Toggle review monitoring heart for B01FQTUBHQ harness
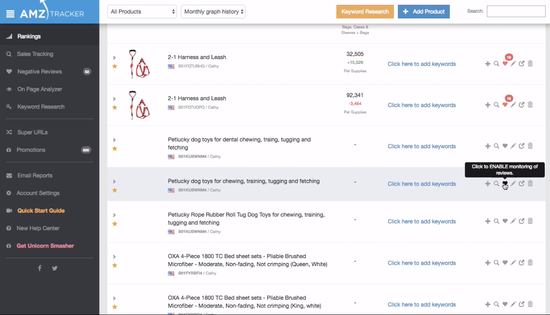 point(505,64)
